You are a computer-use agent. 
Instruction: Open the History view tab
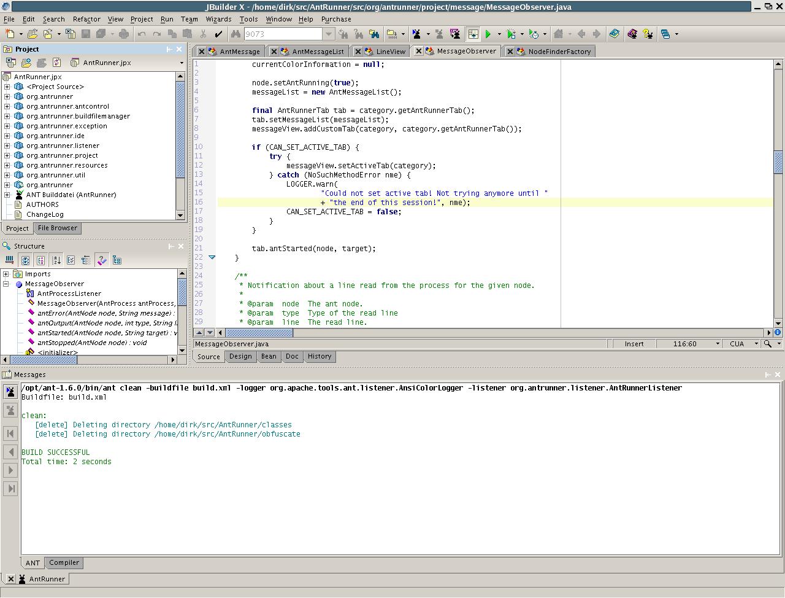tap(319, 356)
